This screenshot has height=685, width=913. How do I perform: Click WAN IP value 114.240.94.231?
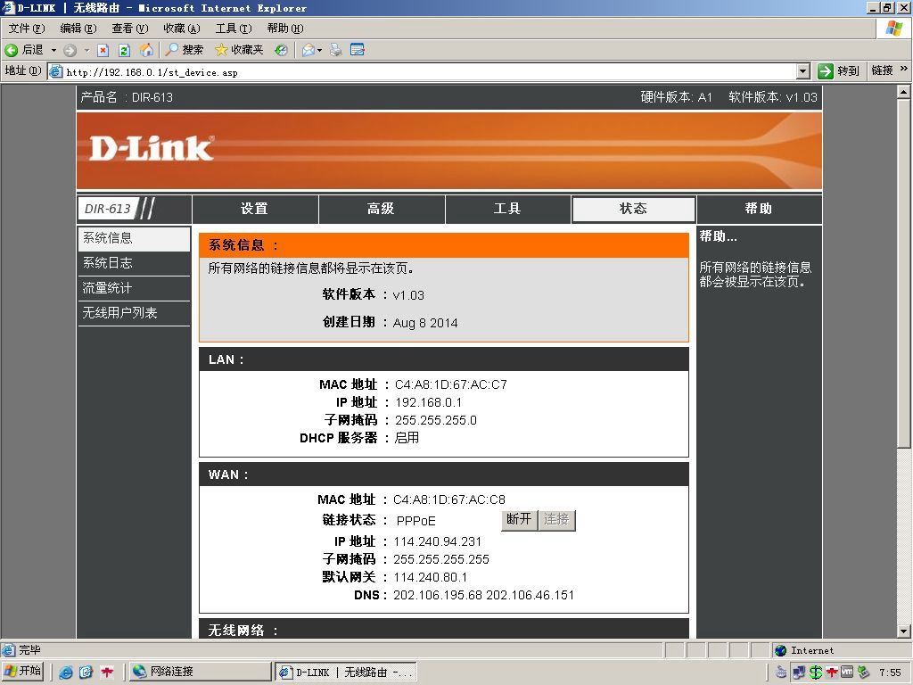coord(437,541)
